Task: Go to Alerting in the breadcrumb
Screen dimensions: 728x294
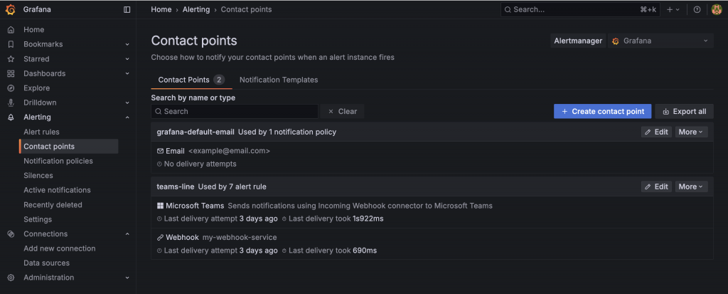Action: tap(196, 9)
